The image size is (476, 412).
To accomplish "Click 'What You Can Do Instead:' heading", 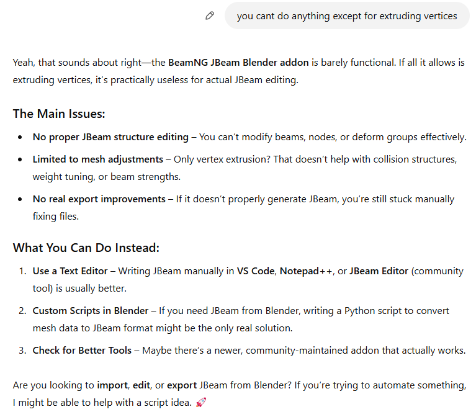I will point(86,248).
